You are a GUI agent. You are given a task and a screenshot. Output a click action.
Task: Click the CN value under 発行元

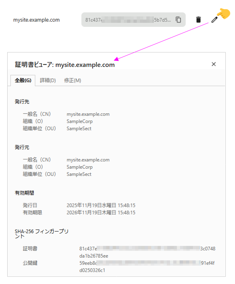88,160
